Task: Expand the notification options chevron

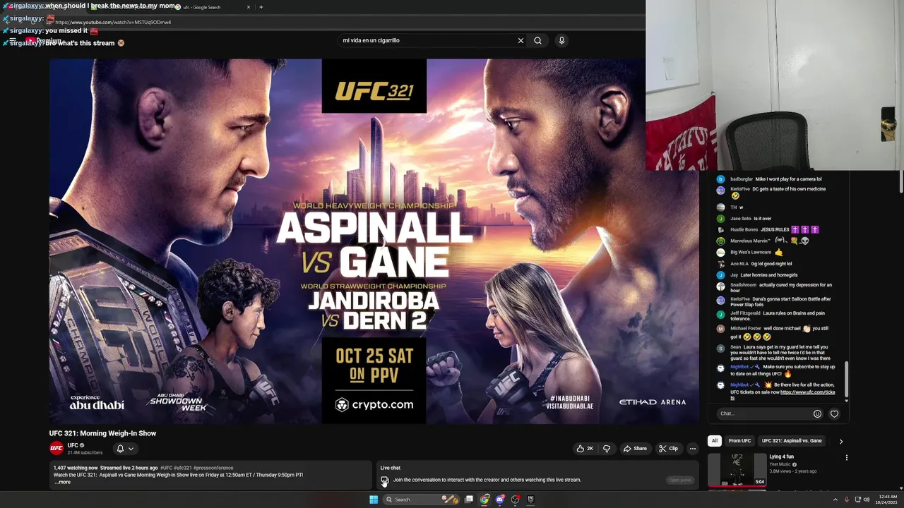Action: [x=131, y=449]
